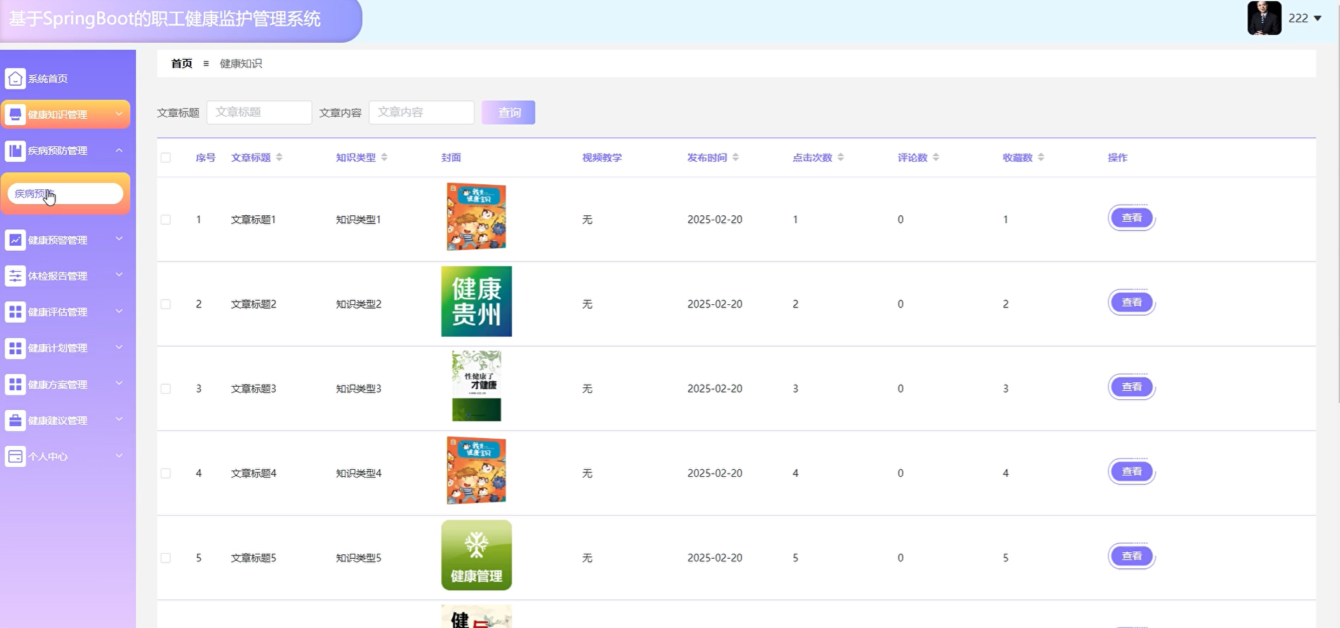Click the 健康知识管理 monitor icon
This screenshot has height=628, width=1340.
coord(15,114)
